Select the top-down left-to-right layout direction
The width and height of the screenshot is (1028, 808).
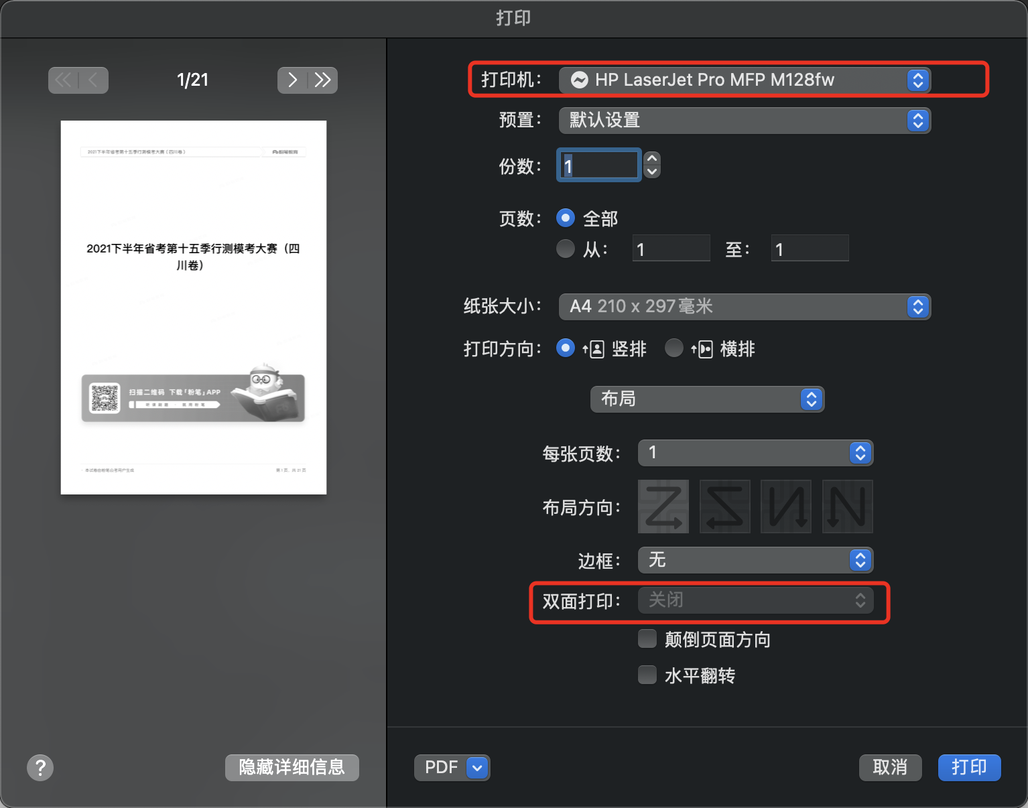(786, 507)
